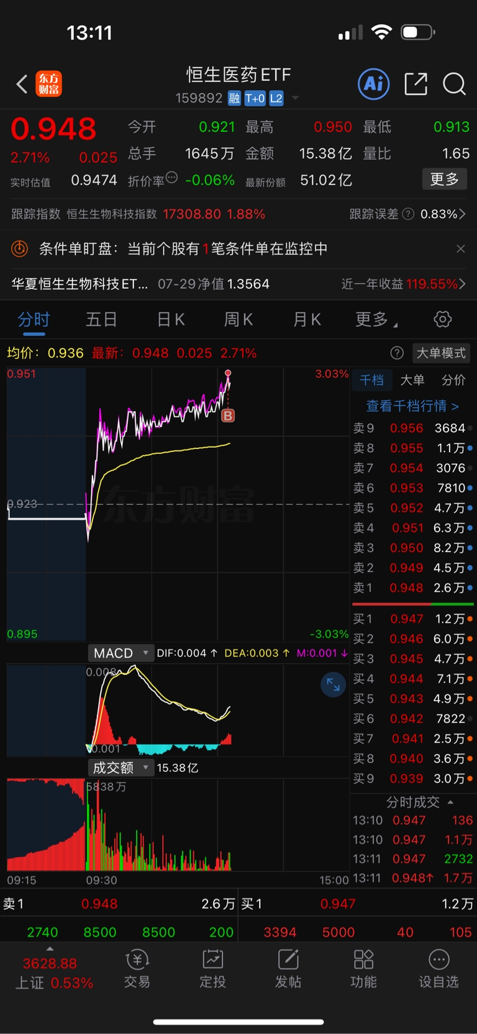Switch to 周K chart tab
The height and width of the screenshot is (1034, 477).
coord(238,320)
